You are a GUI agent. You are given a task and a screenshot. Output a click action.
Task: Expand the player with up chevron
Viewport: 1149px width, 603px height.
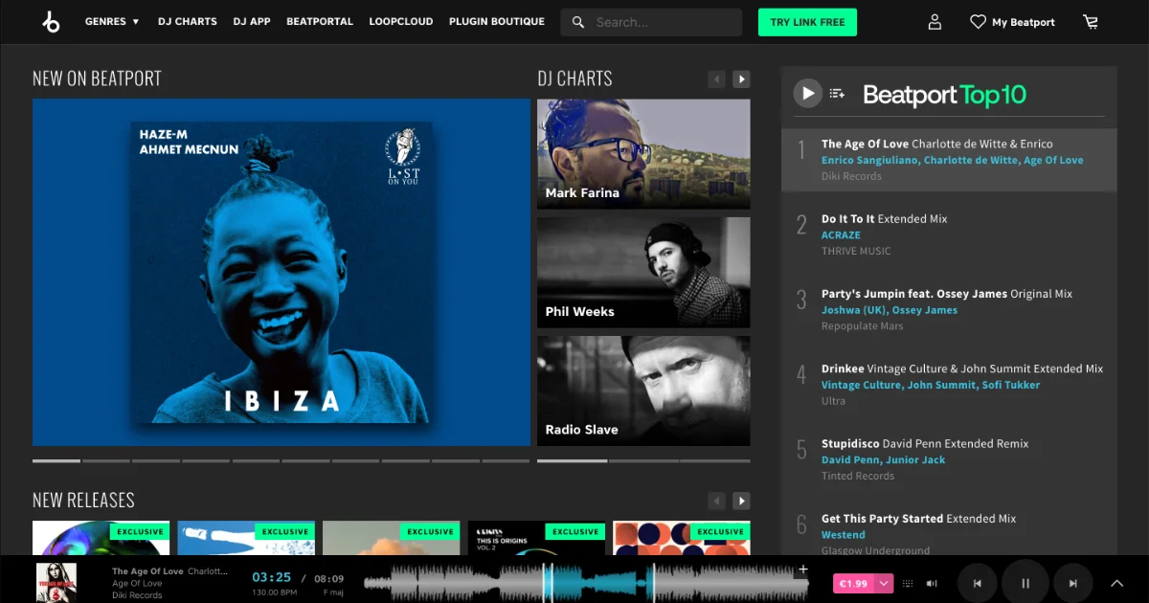tap(1116, 583)
